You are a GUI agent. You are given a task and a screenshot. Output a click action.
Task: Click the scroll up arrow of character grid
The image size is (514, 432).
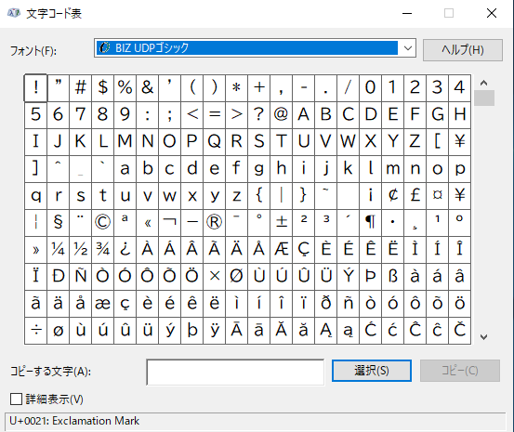[484, 83]
